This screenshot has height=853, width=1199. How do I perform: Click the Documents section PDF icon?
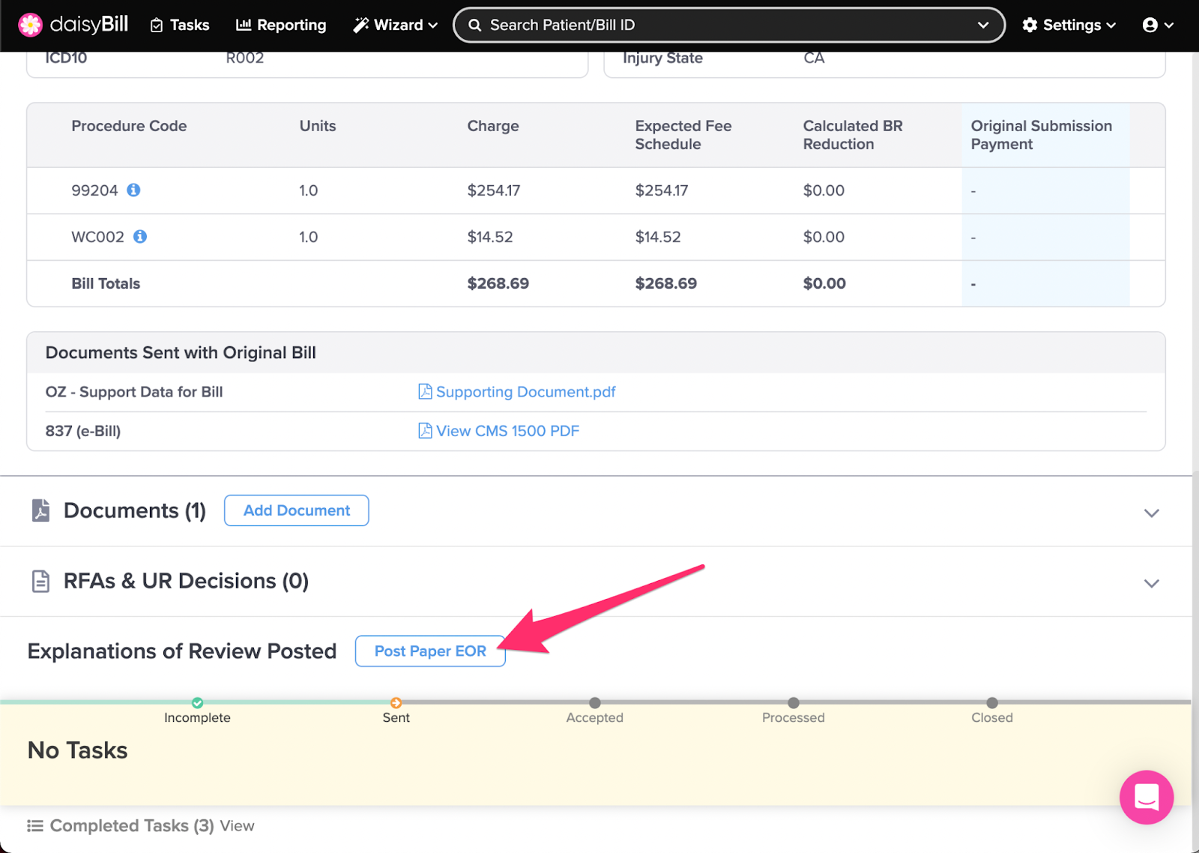click(x=40, y=510)
